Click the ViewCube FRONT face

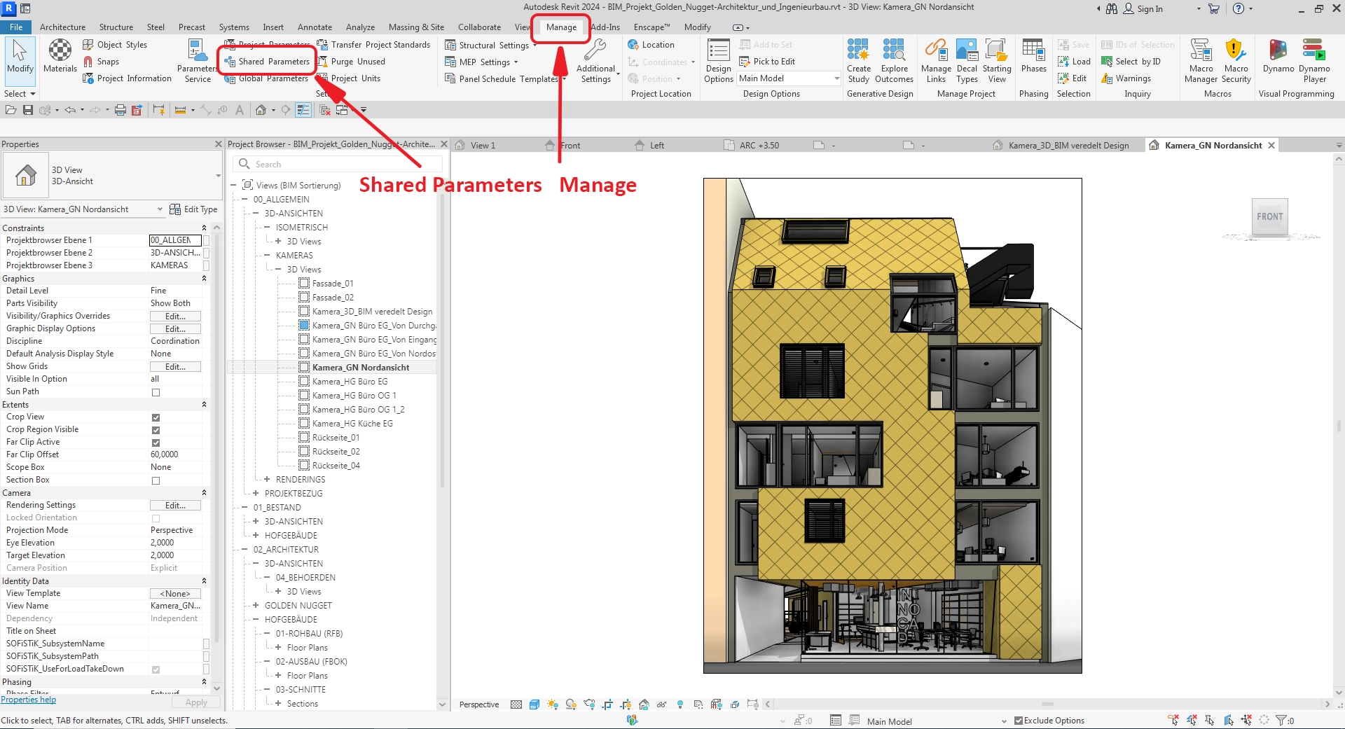point(1269,217)
